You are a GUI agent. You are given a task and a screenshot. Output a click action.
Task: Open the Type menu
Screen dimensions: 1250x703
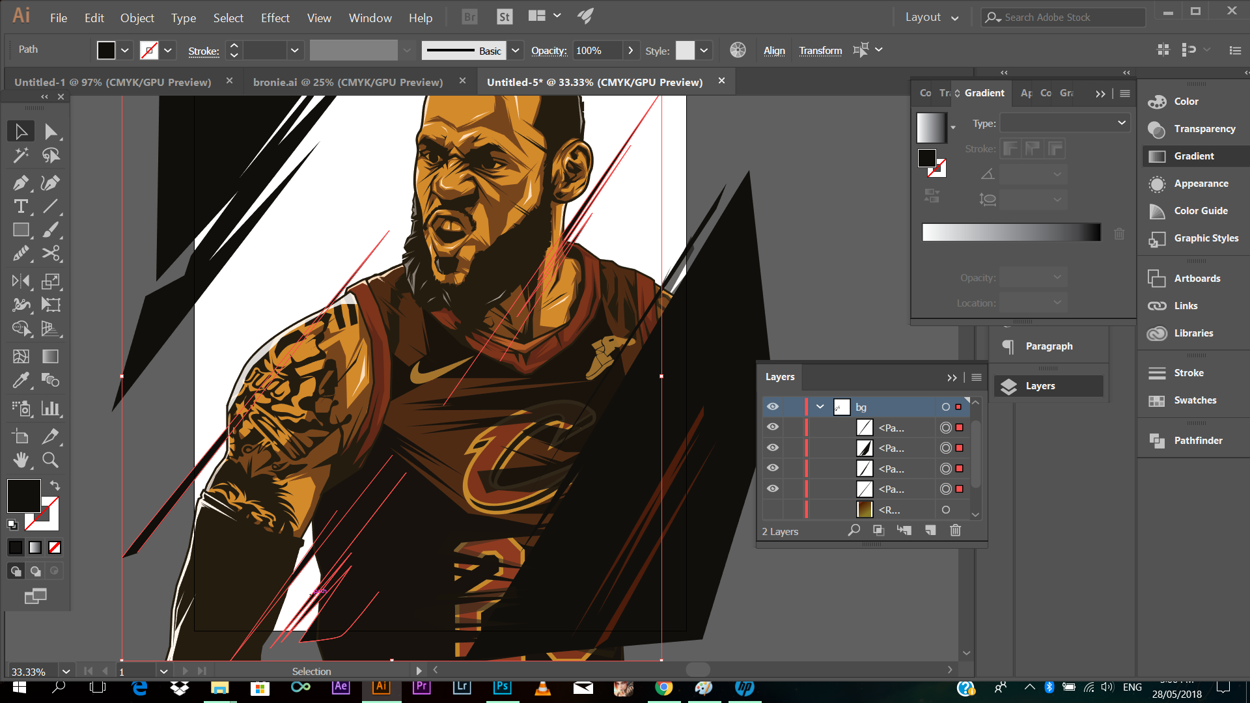[x=184, y=18]
